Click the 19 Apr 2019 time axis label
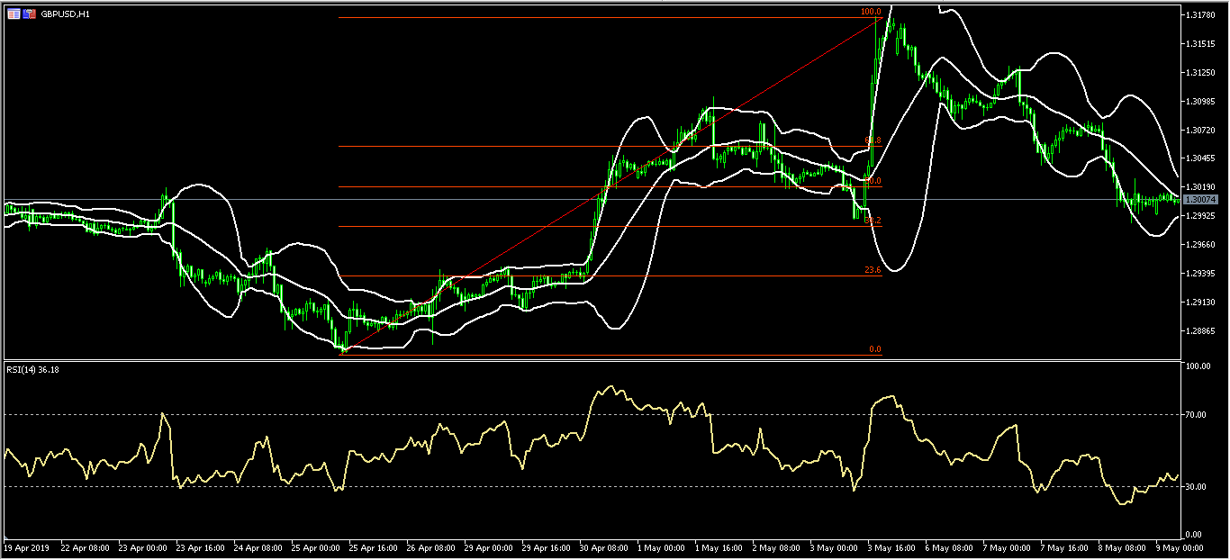The image size is (1230, 560). click(x=24, y=546)
